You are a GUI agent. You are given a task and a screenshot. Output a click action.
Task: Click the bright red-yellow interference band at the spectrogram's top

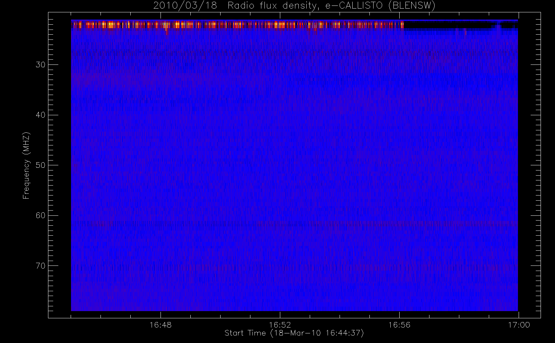point(237,25)
